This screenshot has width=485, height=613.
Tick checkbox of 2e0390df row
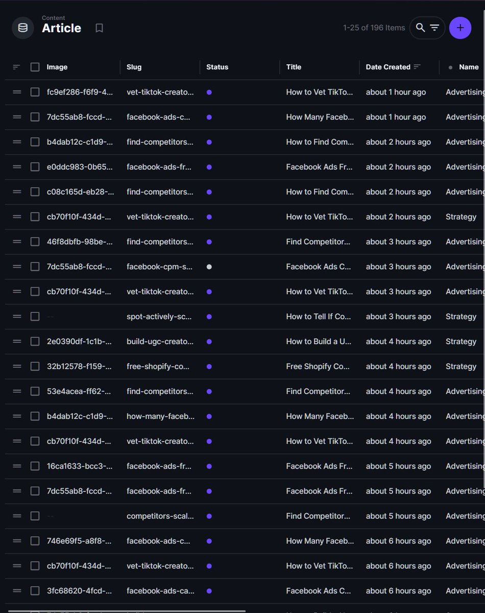(35, 341)
